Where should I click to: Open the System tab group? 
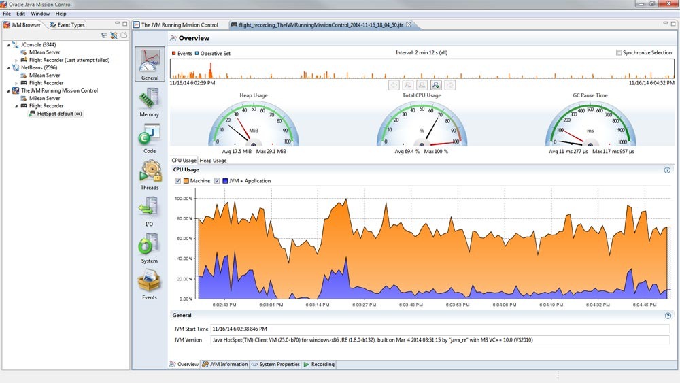(x=149, y=248)
